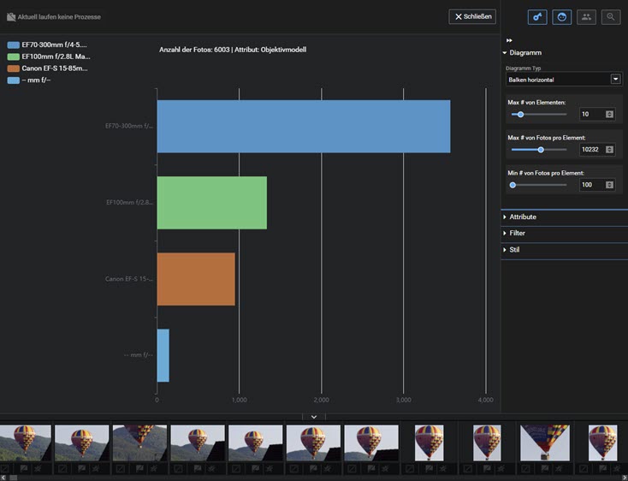Toggle flag under fifth filmstrip thumbnail

(x=255, y=468)
